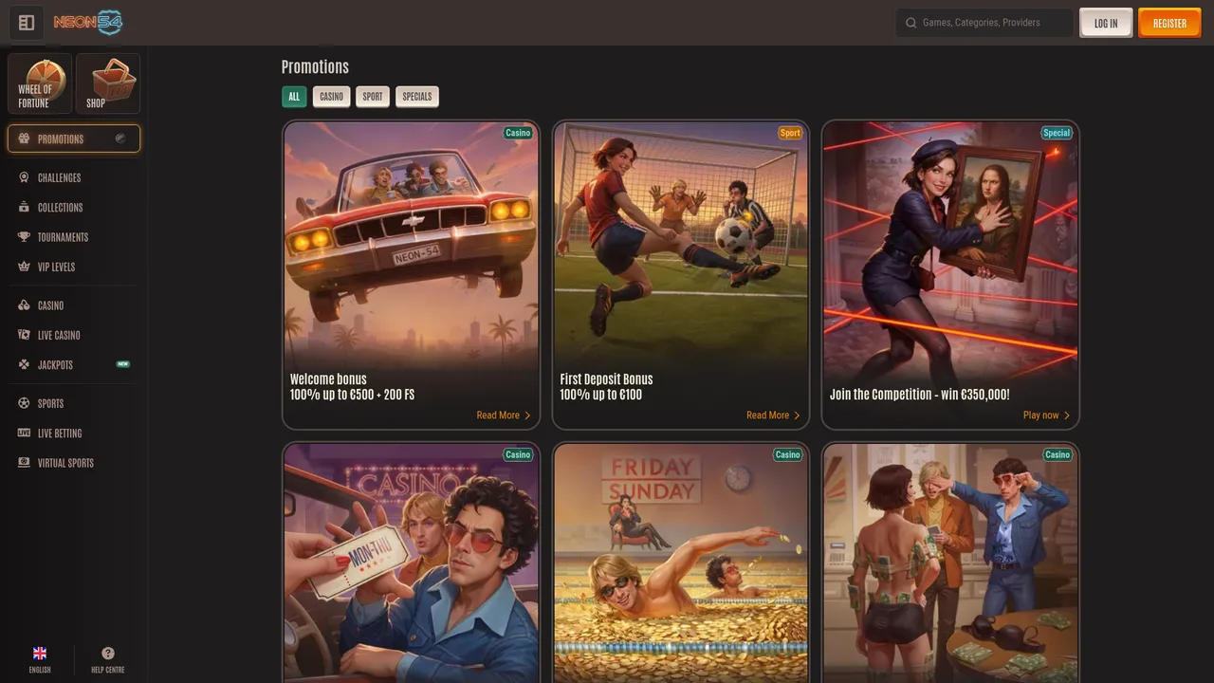
Task: Open the VIP LEVELS menu entry label
Action: (56, 267)
